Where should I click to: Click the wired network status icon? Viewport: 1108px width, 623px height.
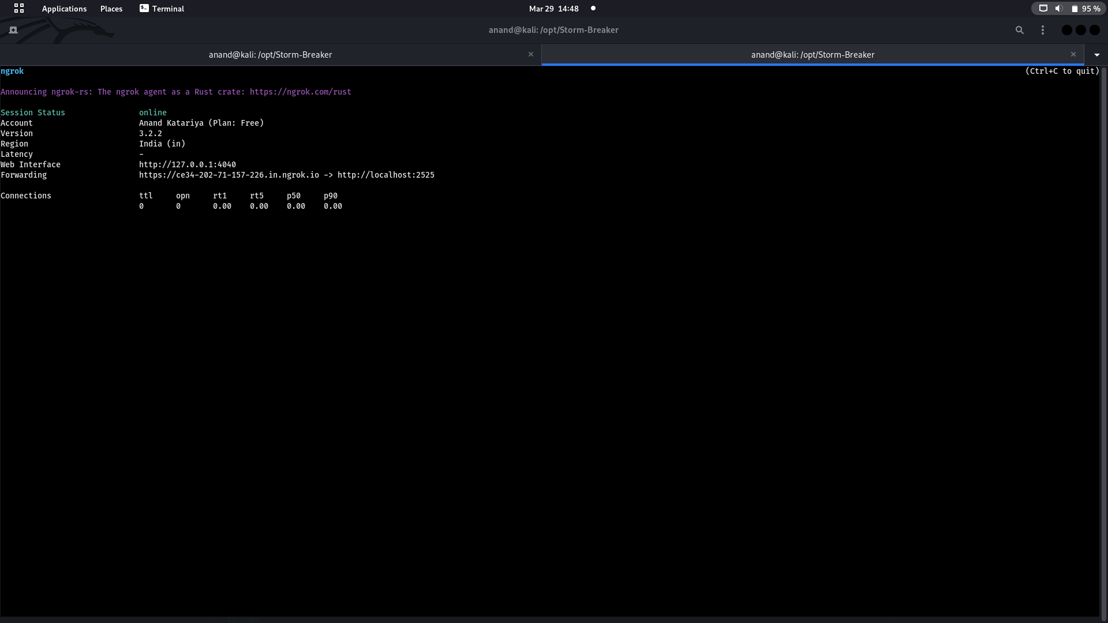(x=1043, y=9)
